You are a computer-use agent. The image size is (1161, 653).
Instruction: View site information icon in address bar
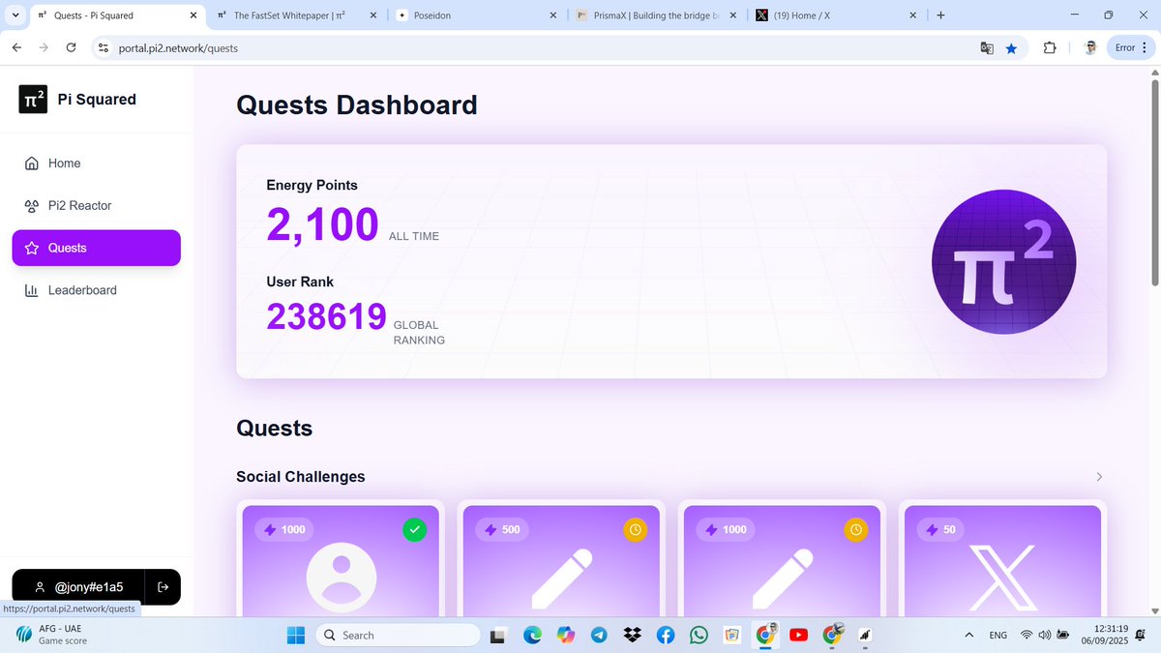pos(104,47)
